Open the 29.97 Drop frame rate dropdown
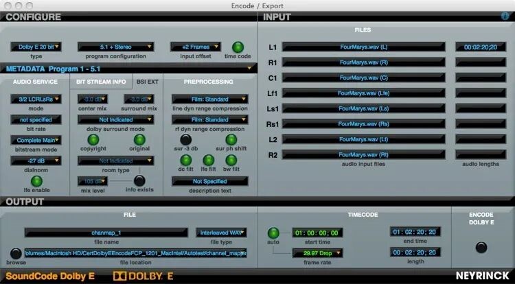 pos(317,253)
